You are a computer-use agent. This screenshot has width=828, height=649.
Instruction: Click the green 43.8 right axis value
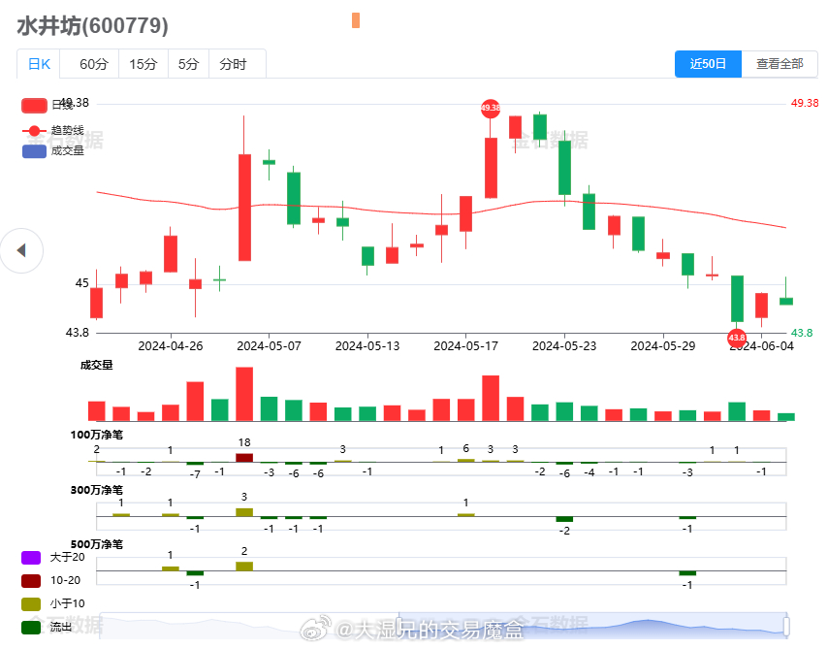[802, 333]
